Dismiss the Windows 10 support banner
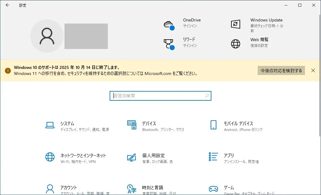 (313, 70)
